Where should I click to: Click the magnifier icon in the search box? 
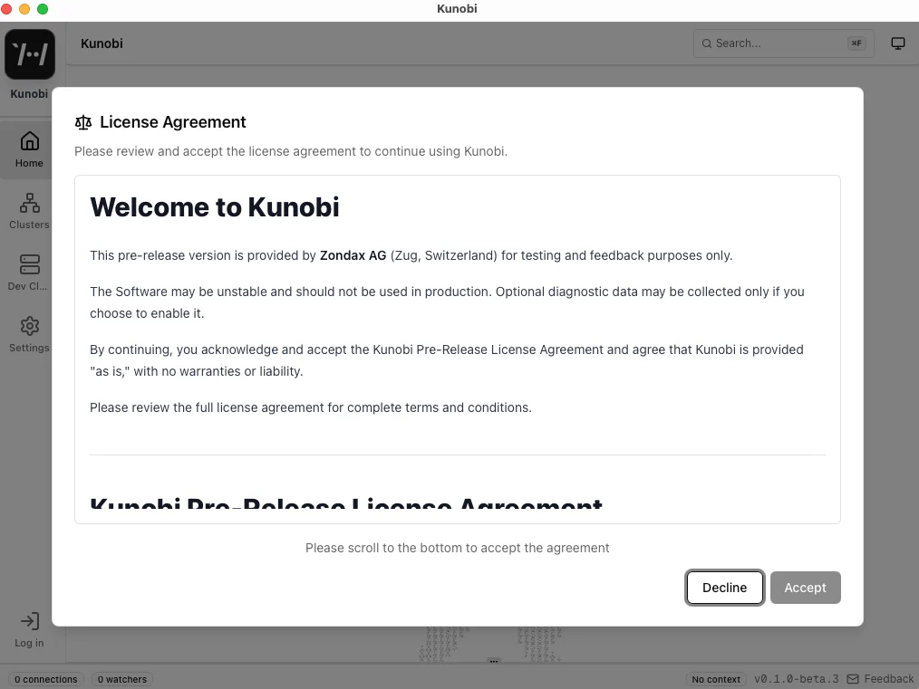(706, 43)
